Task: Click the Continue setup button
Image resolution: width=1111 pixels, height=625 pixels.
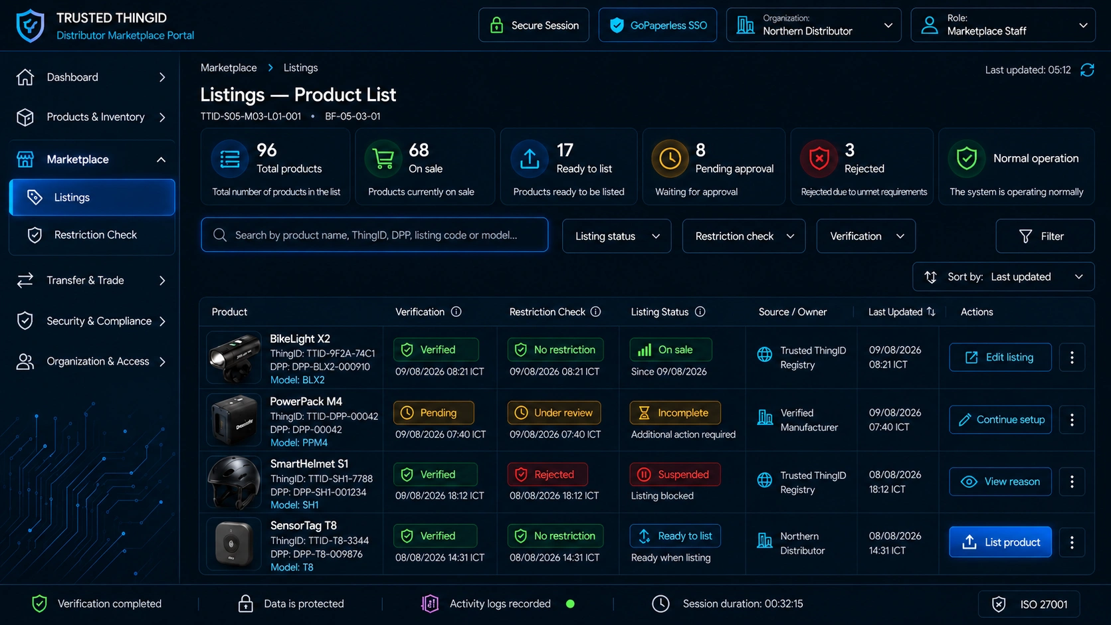Action: click(1000, 420)
